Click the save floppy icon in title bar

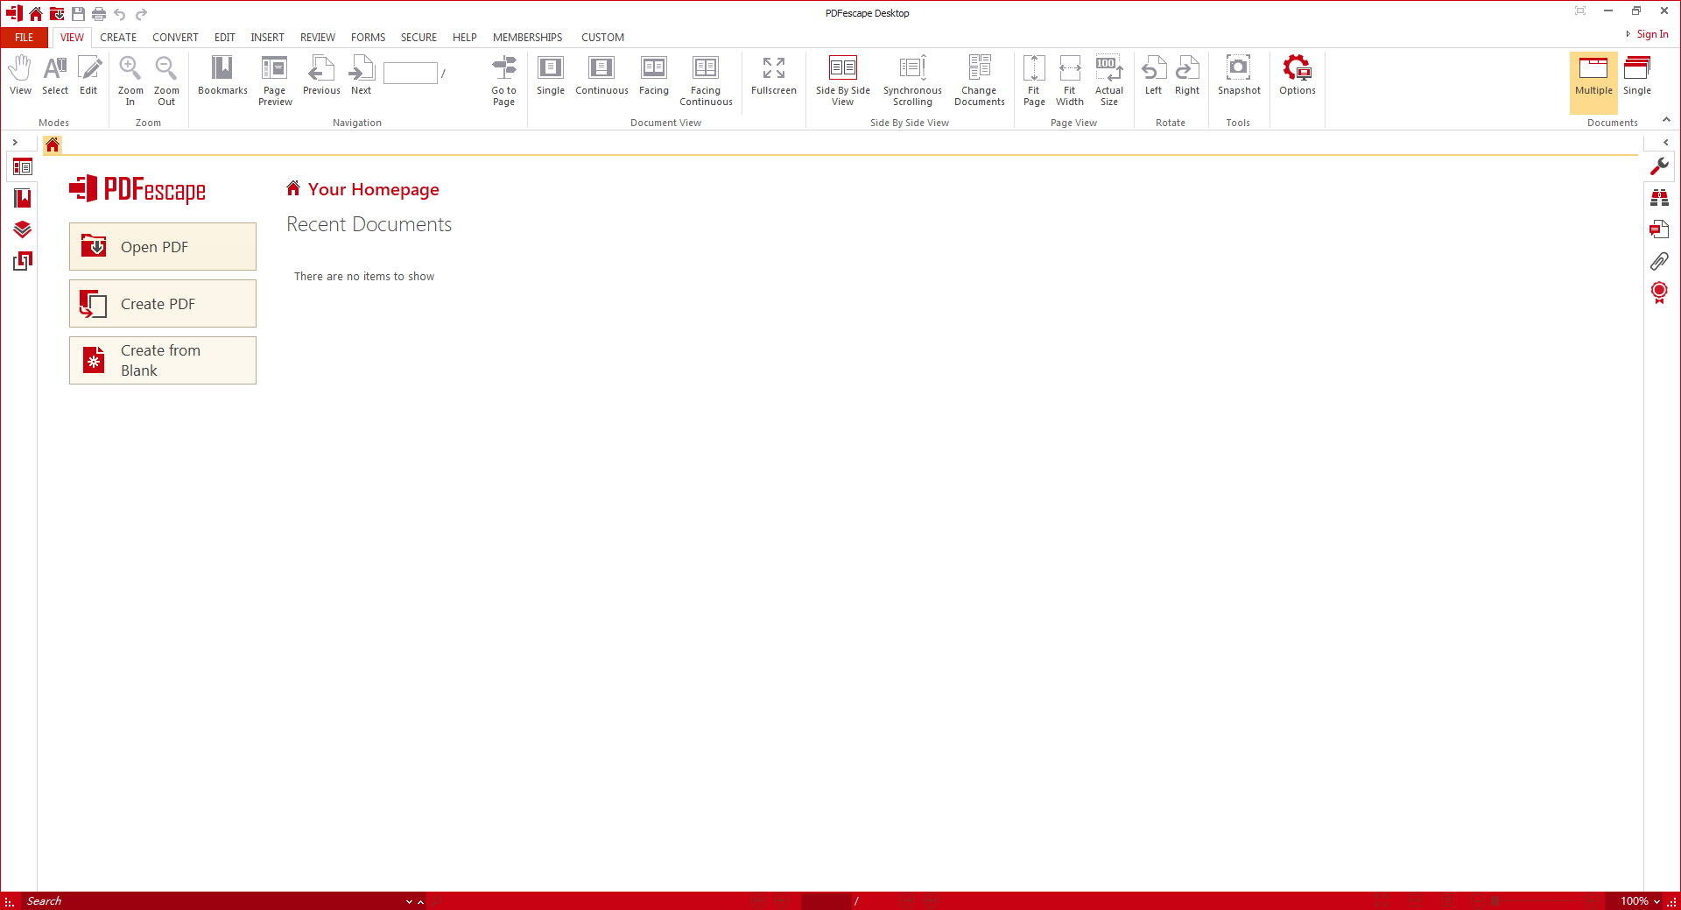[x=78, y=14]
